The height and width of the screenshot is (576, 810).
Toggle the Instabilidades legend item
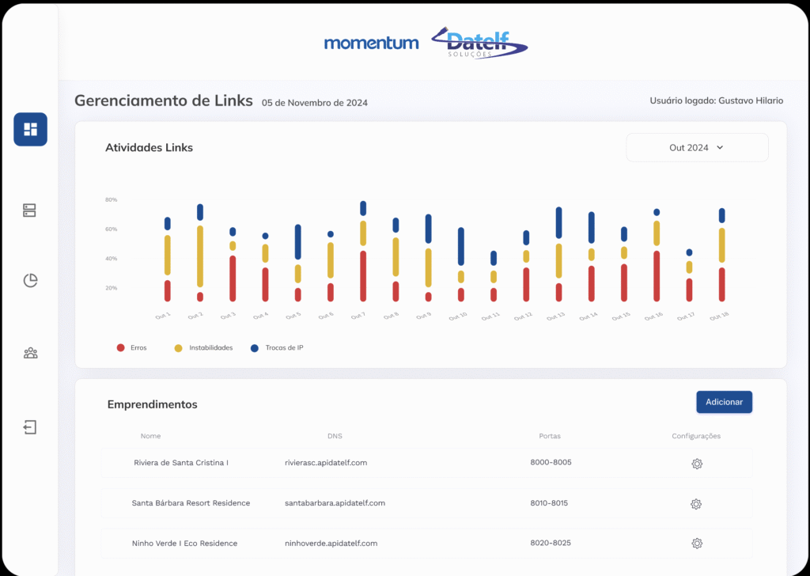(x=203, y=347)
